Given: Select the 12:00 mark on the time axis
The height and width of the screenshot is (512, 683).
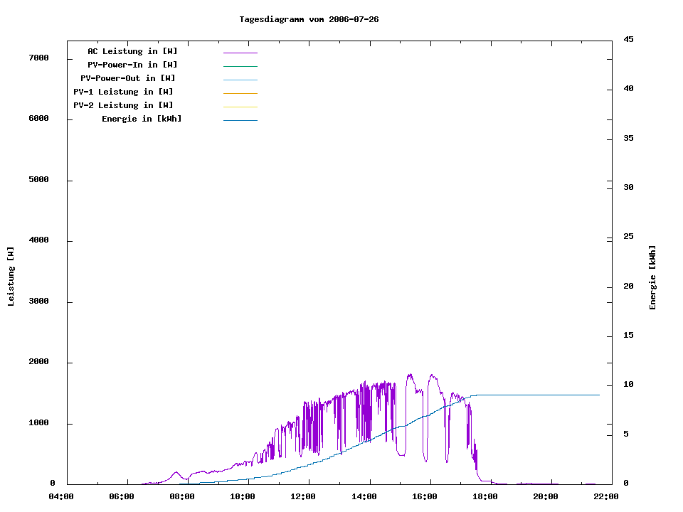Looking at the screenshot, I should pos(304,496).
